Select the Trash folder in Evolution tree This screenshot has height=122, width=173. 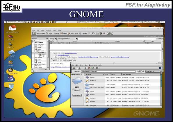coord(38,62)
